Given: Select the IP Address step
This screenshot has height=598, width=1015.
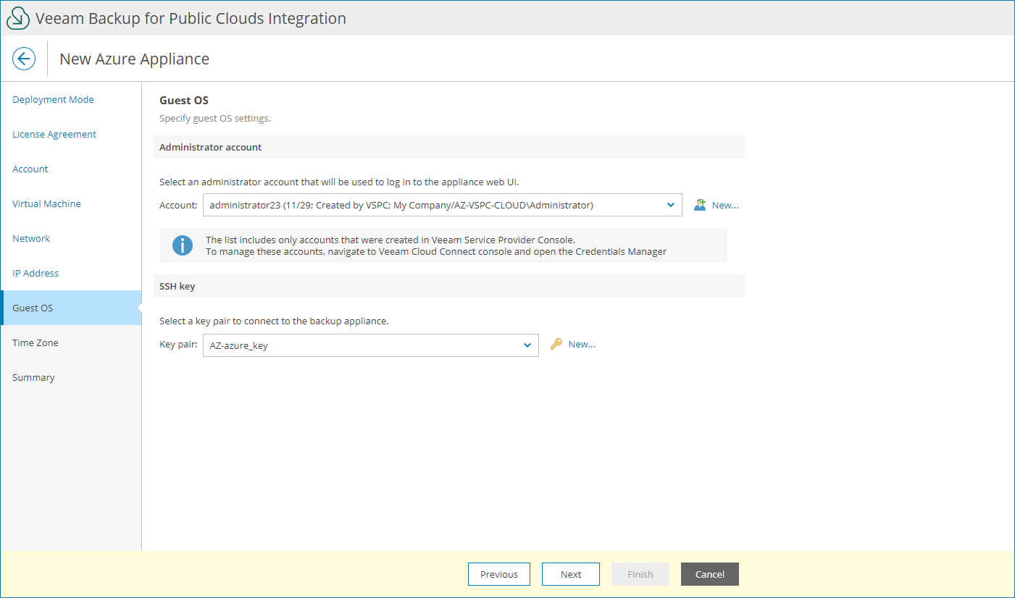Looking at the screenshot, I should (x=35, y=273).
